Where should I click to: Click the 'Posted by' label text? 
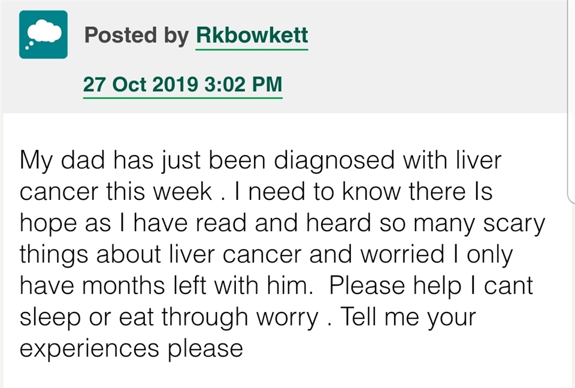tap(137, 35)
